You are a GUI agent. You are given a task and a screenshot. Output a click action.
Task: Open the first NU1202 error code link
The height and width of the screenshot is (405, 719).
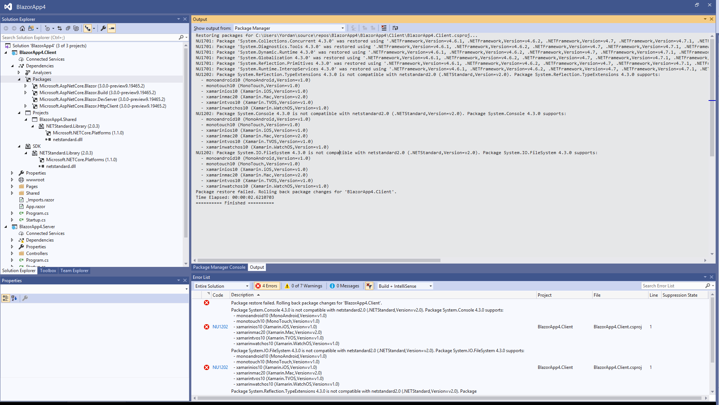pyautogui.click(x=220, y=327)
